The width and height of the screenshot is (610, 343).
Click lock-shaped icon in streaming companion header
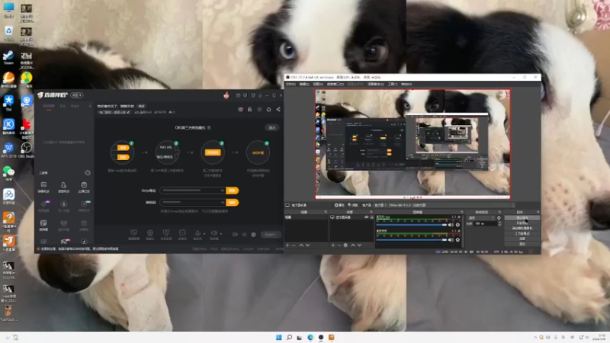[250, 109]
